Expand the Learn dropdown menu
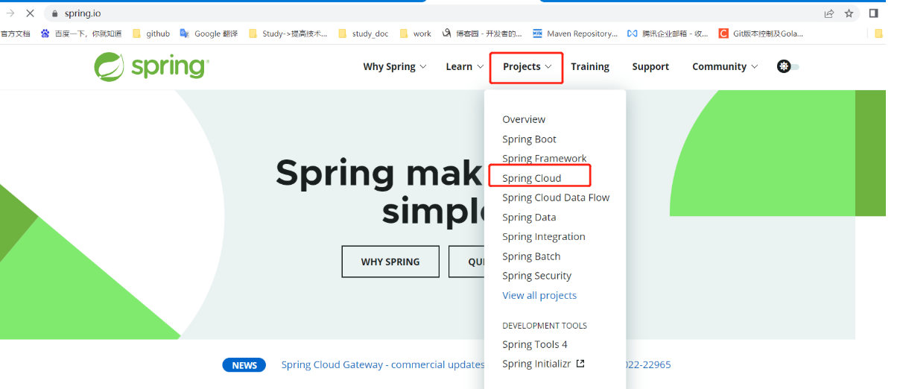 (464, 66)
